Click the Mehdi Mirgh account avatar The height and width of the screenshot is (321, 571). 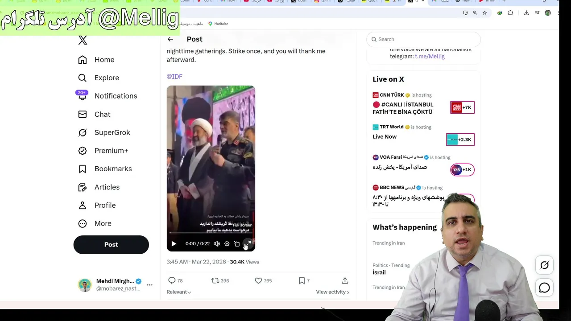coord(84,284)
